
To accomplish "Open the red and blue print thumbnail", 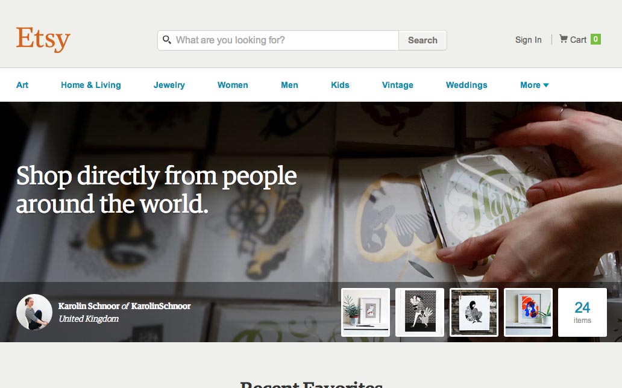I will (x=528, y=312).
